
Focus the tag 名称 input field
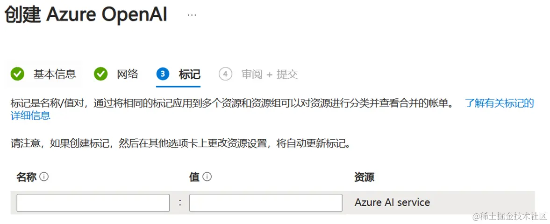pos(93,203)
